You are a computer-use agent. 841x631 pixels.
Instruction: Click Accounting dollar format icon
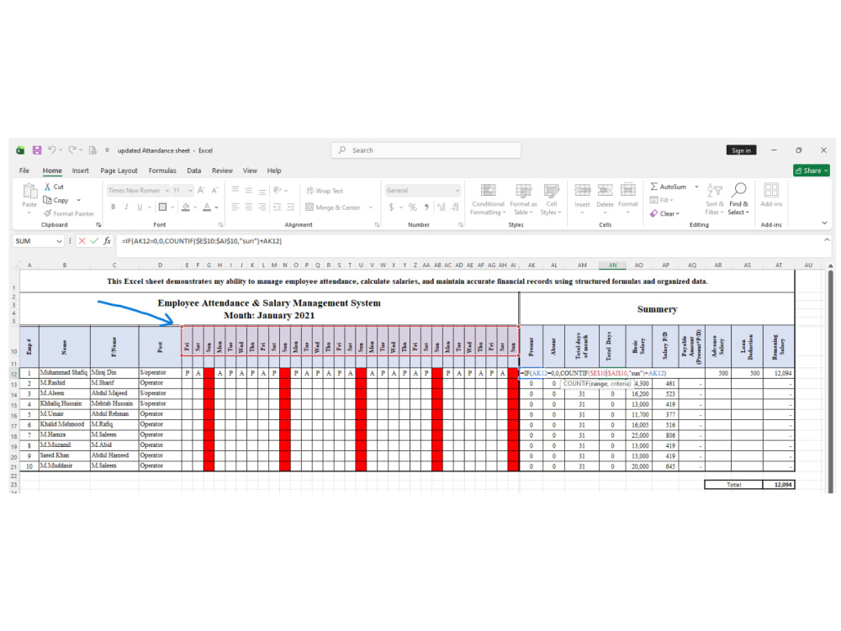[x=392, y=207]
